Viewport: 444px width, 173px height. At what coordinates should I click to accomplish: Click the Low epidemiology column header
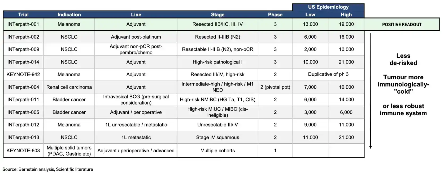310,15
